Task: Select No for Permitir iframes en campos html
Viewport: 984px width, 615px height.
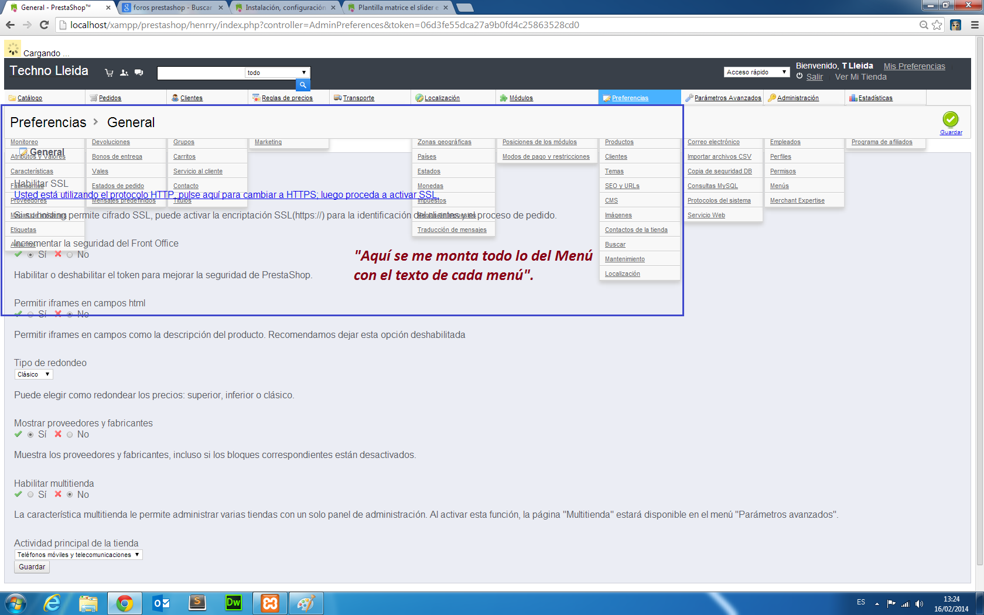Action: click(x=70, y=315)
